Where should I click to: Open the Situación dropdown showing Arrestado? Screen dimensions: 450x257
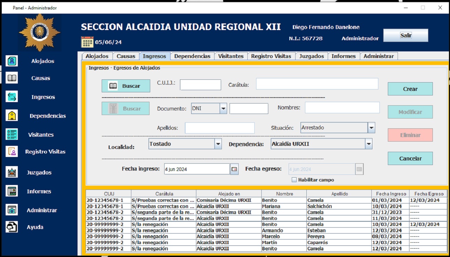[x=371, y=128]
